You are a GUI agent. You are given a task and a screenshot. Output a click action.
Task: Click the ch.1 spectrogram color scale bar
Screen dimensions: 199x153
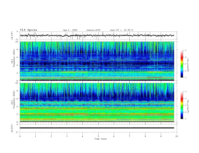[x=182, y=64]
